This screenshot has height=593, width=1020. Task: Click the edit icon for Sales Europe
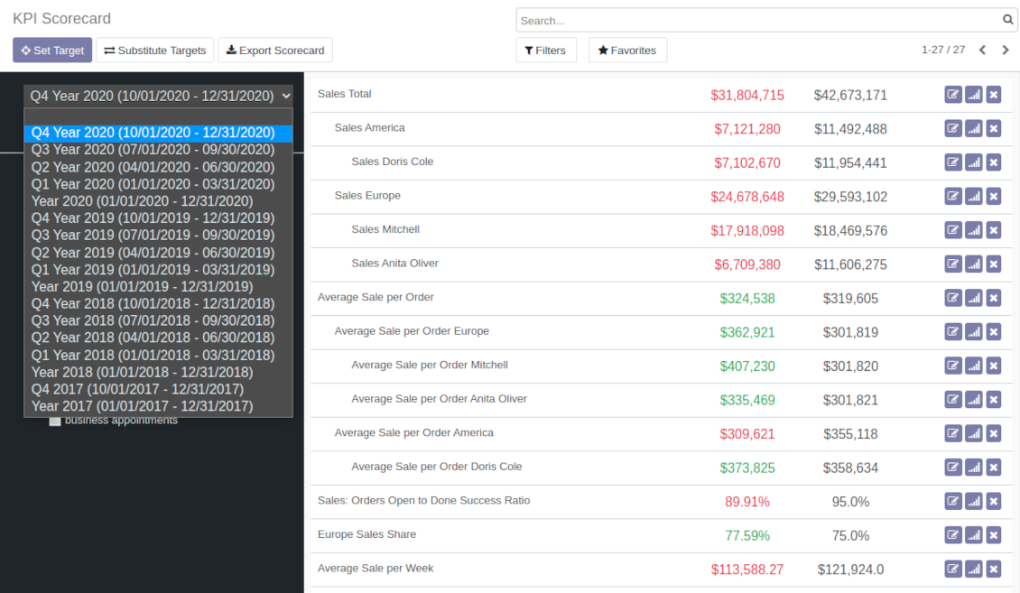pyautogui.click(x=953, y=196)
